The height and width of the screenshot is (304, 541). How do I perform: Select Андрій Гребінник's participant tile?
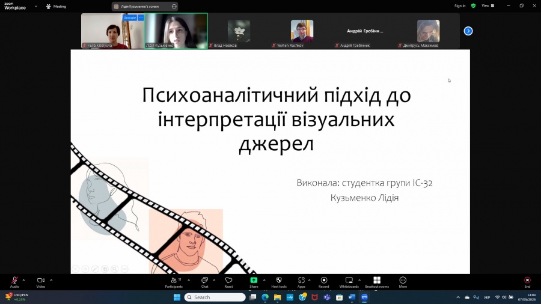(x=365, y=31)
